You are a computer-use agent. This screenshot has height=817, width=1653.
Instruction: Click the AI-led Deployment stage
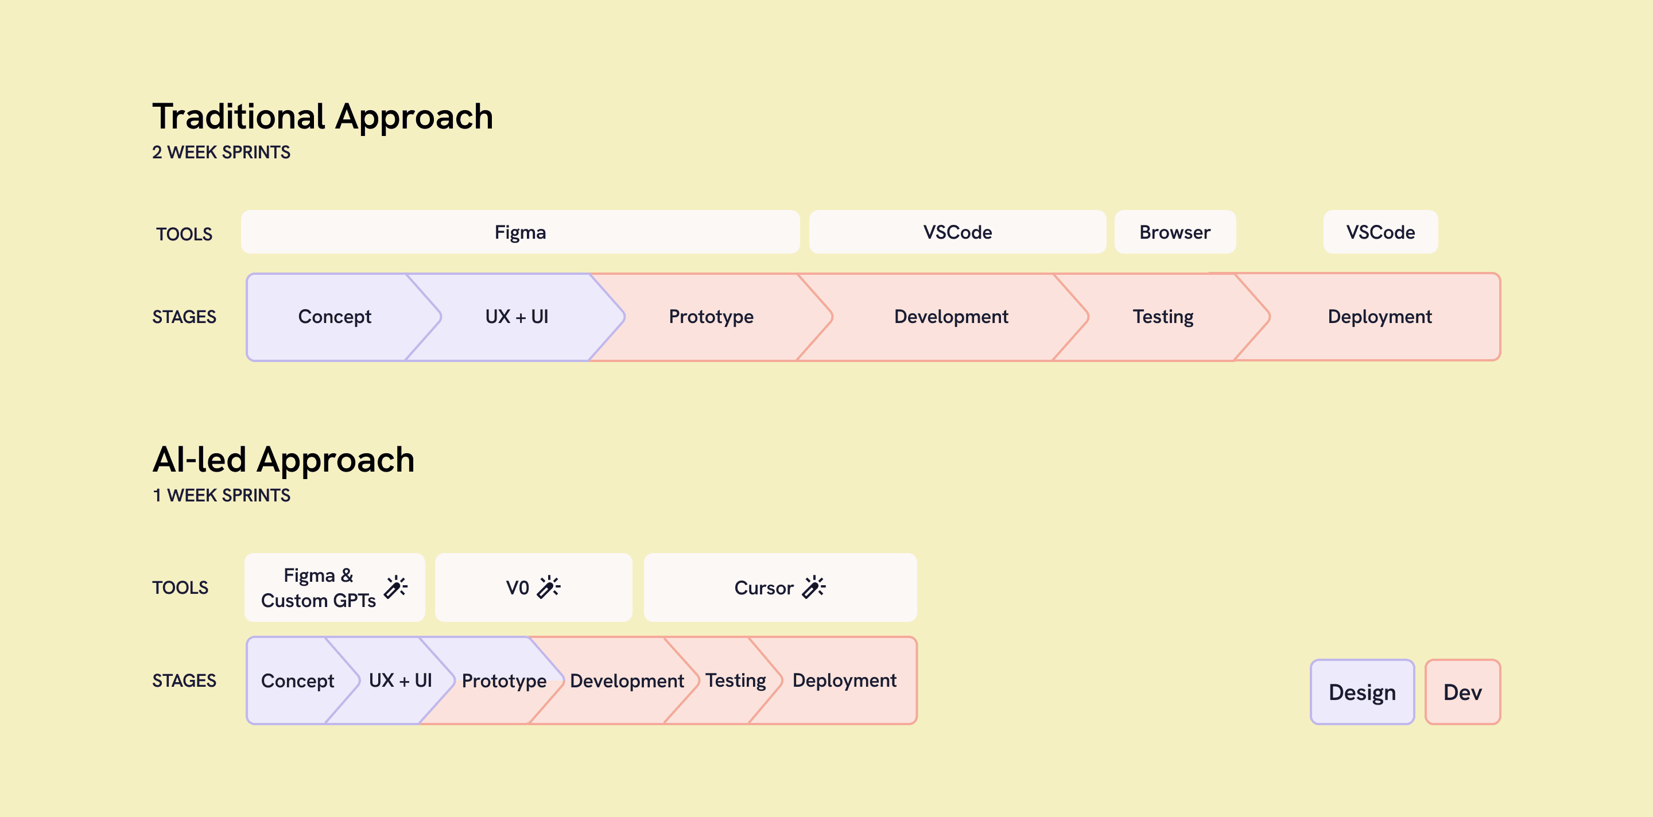[844, 680]
